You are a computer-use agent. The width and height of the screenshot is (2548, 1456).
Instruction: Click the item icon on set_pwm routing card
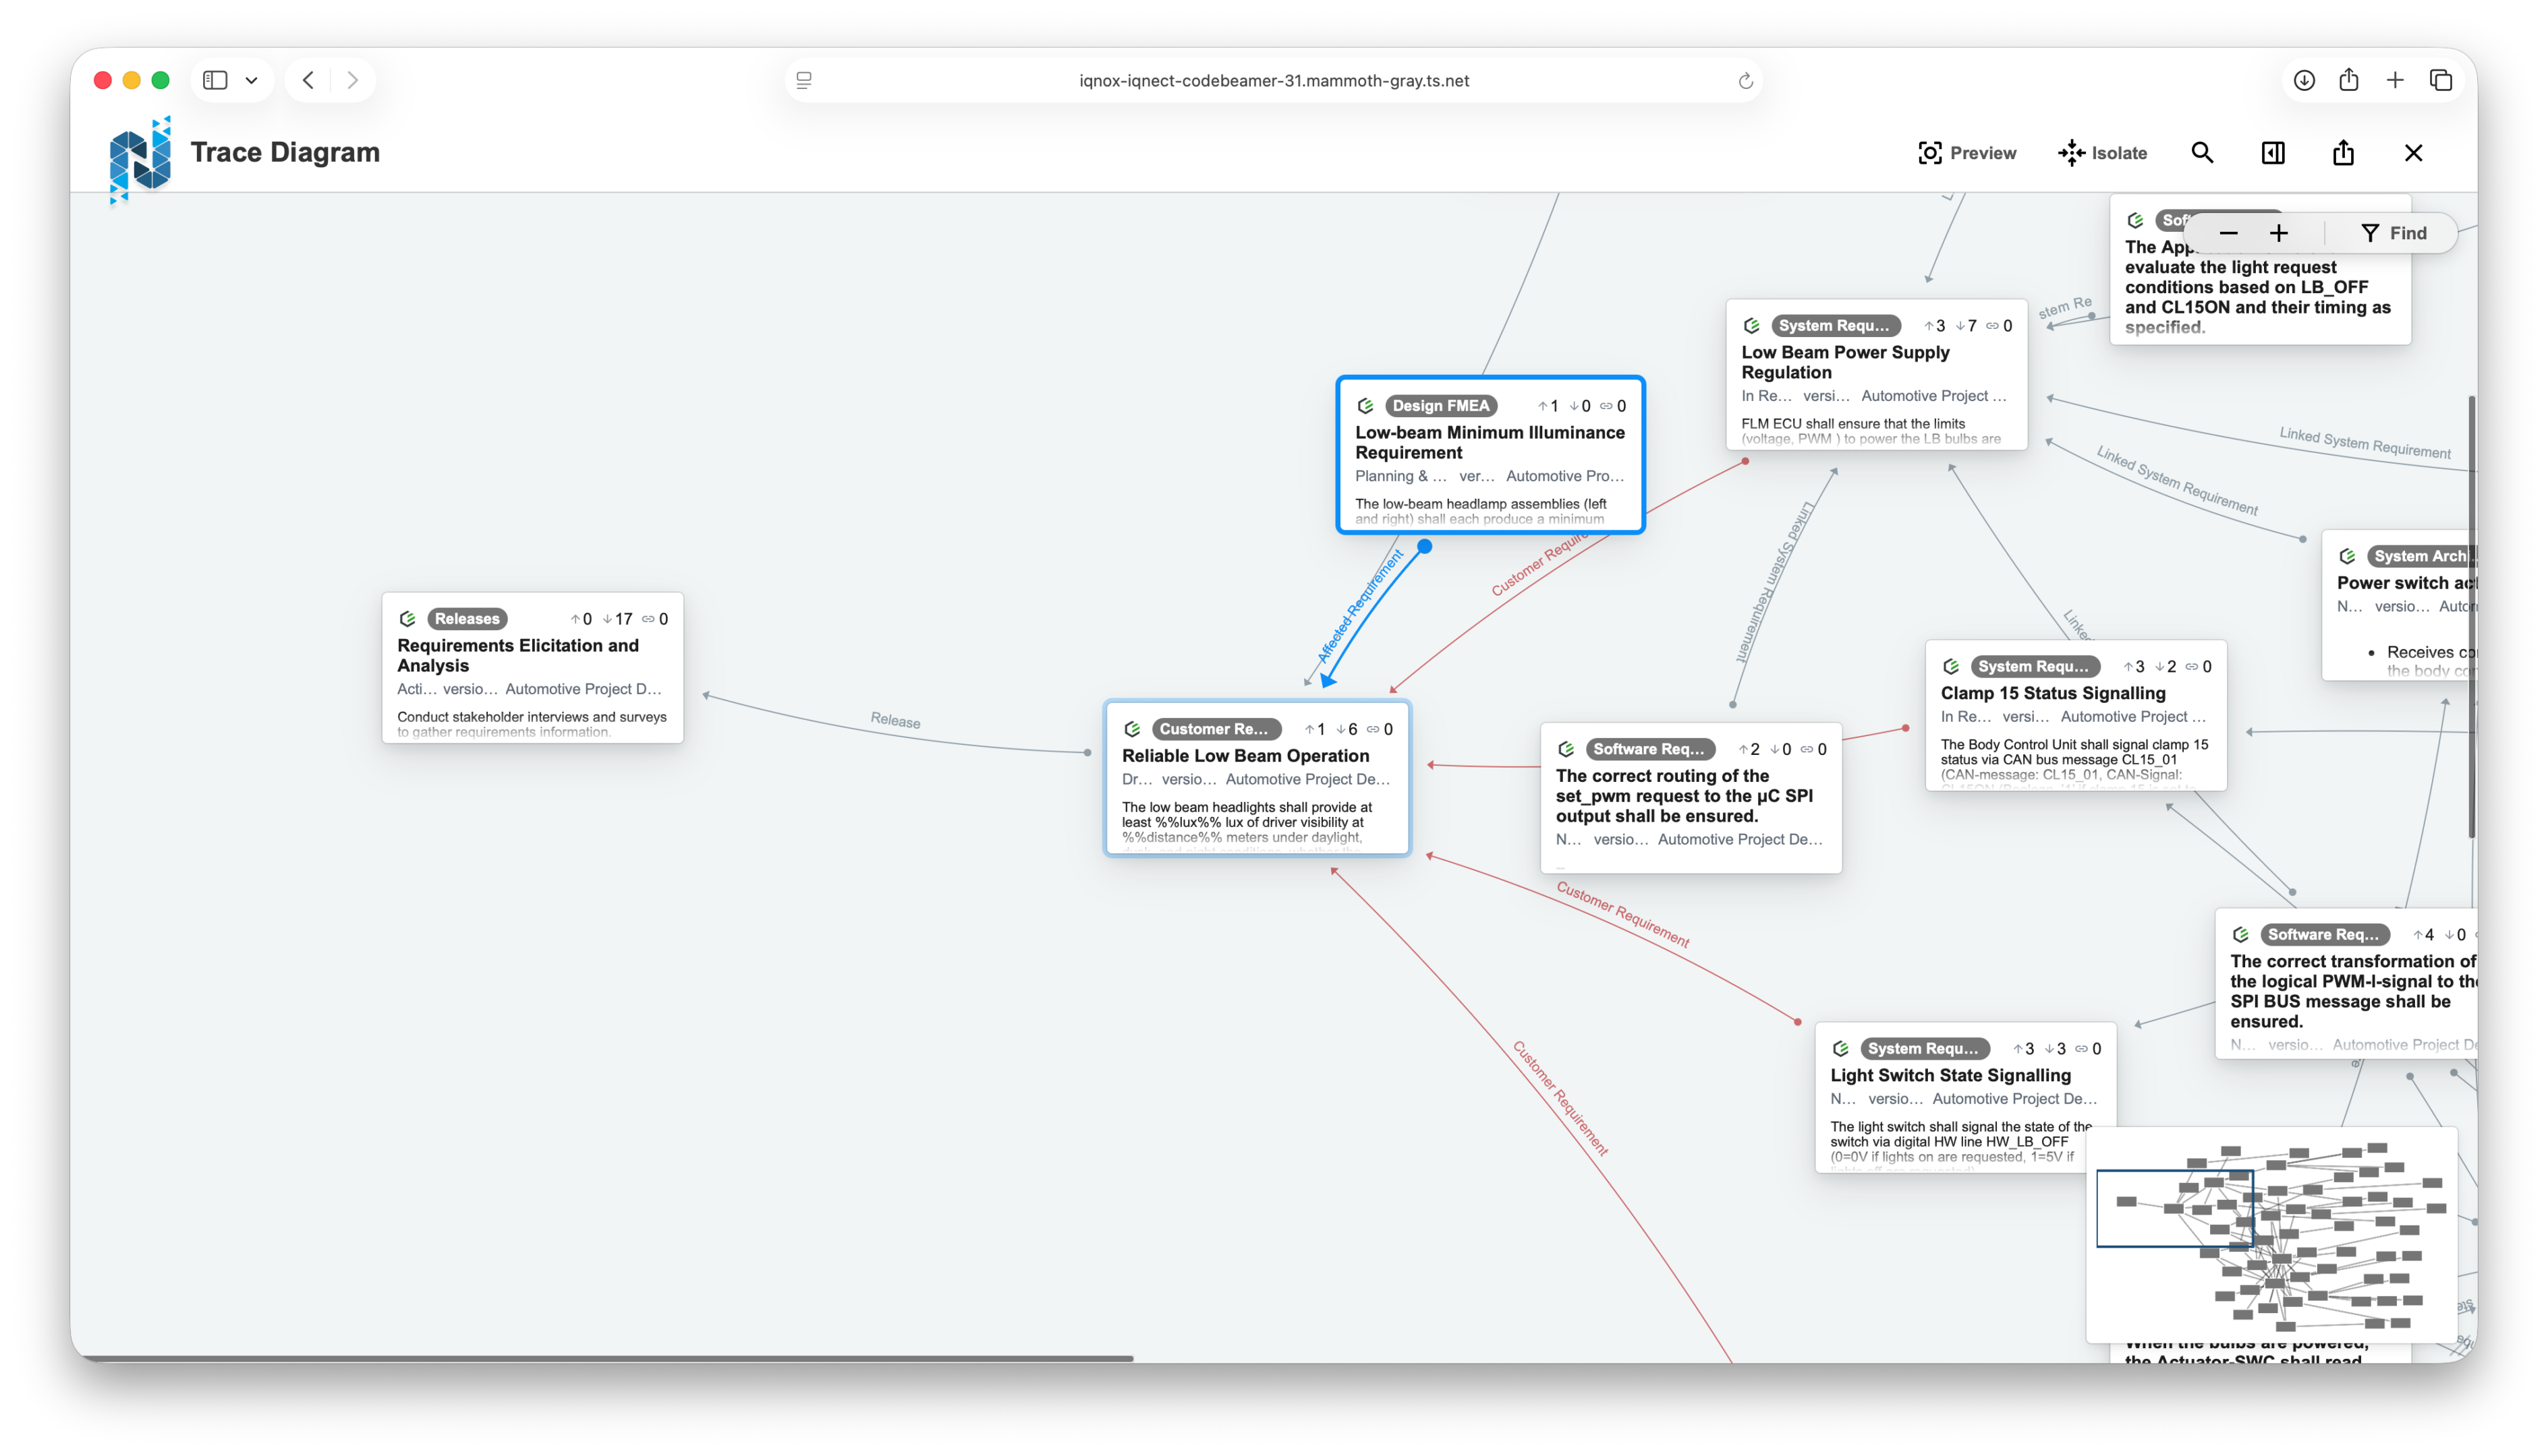click(1566, 749)
